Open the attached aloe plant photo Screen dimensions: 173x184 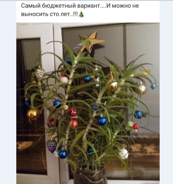pyautogui.click(x=88, y=103)
